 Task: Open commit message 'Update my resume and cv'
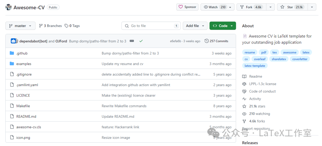point(123,64)
